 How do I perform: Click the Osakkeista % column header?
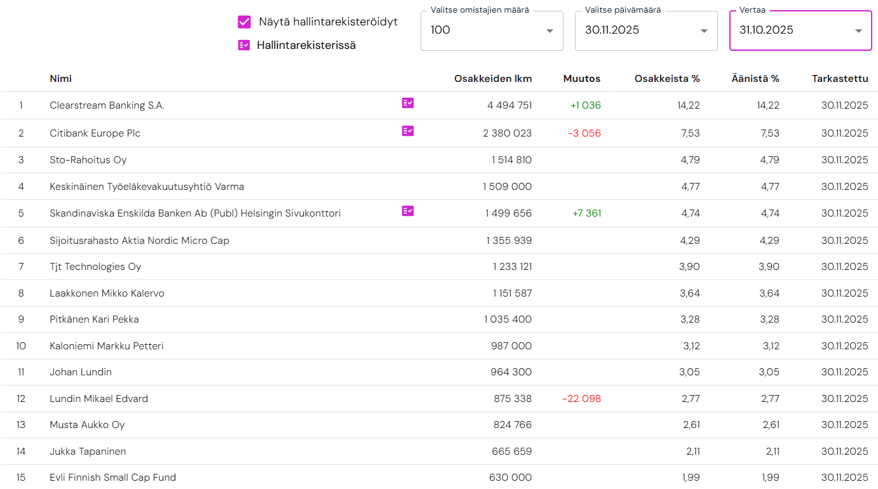point(667,79)
